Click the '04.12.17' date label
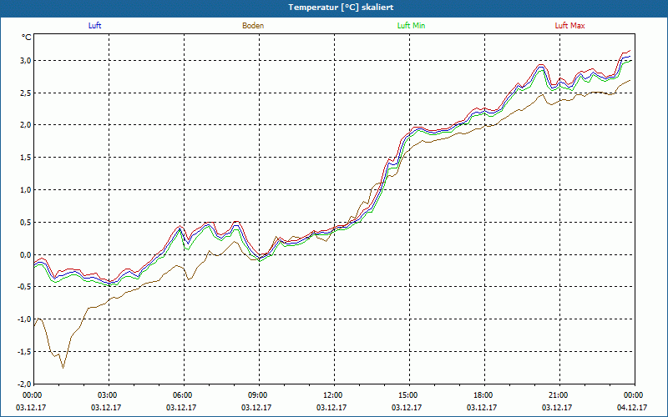This screenshot has height=417, width=668. (x=632, y=407)
